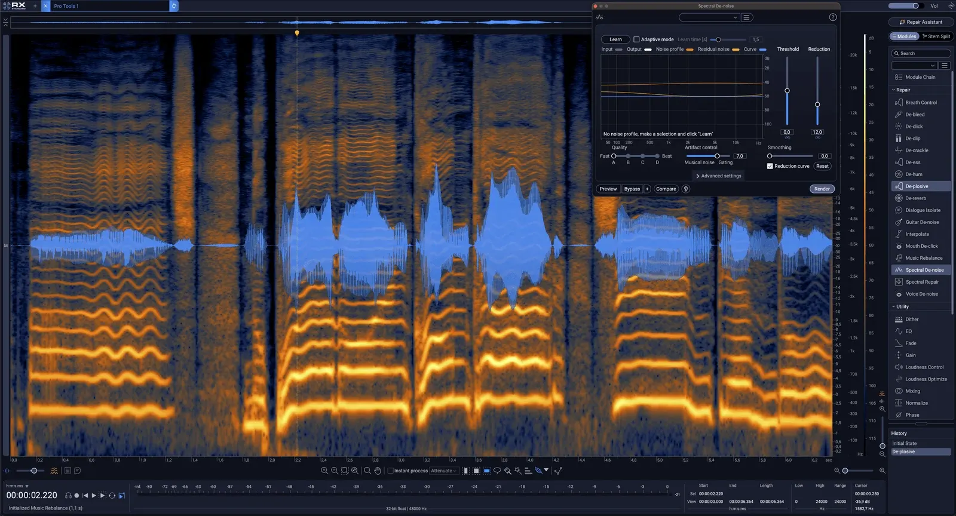Open the Loudness Control utility
The height and width of the screenshot is (516, 956).
tap(921, 367)
